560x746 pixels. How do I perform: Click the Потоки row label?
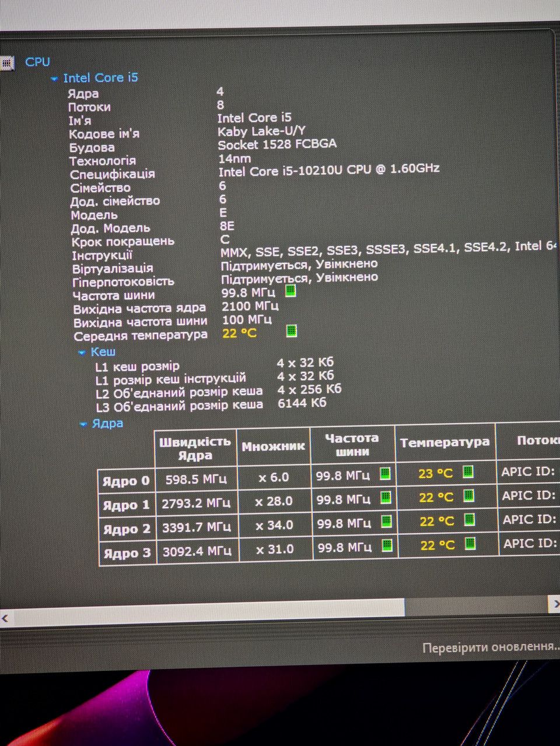(89, 107)
